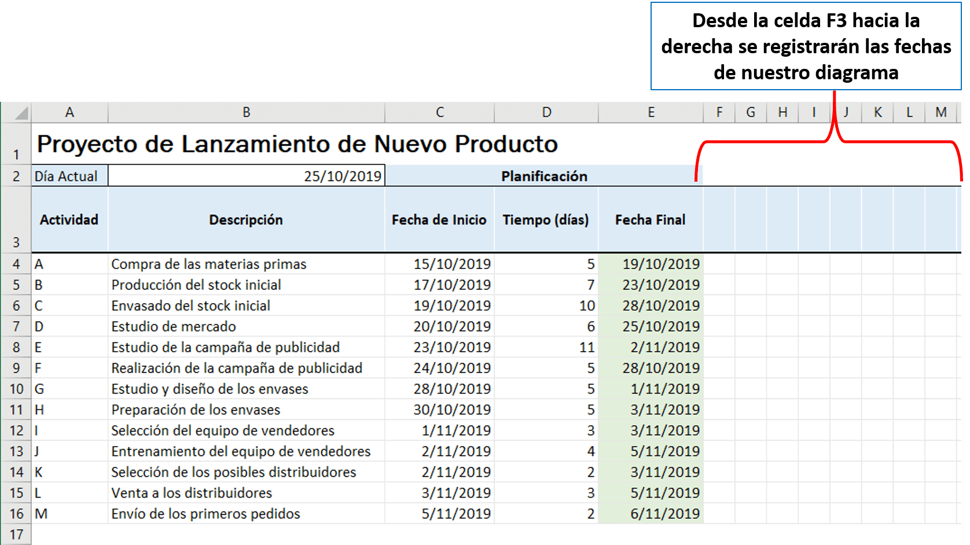Select column A header

click(x=69, y=112)
